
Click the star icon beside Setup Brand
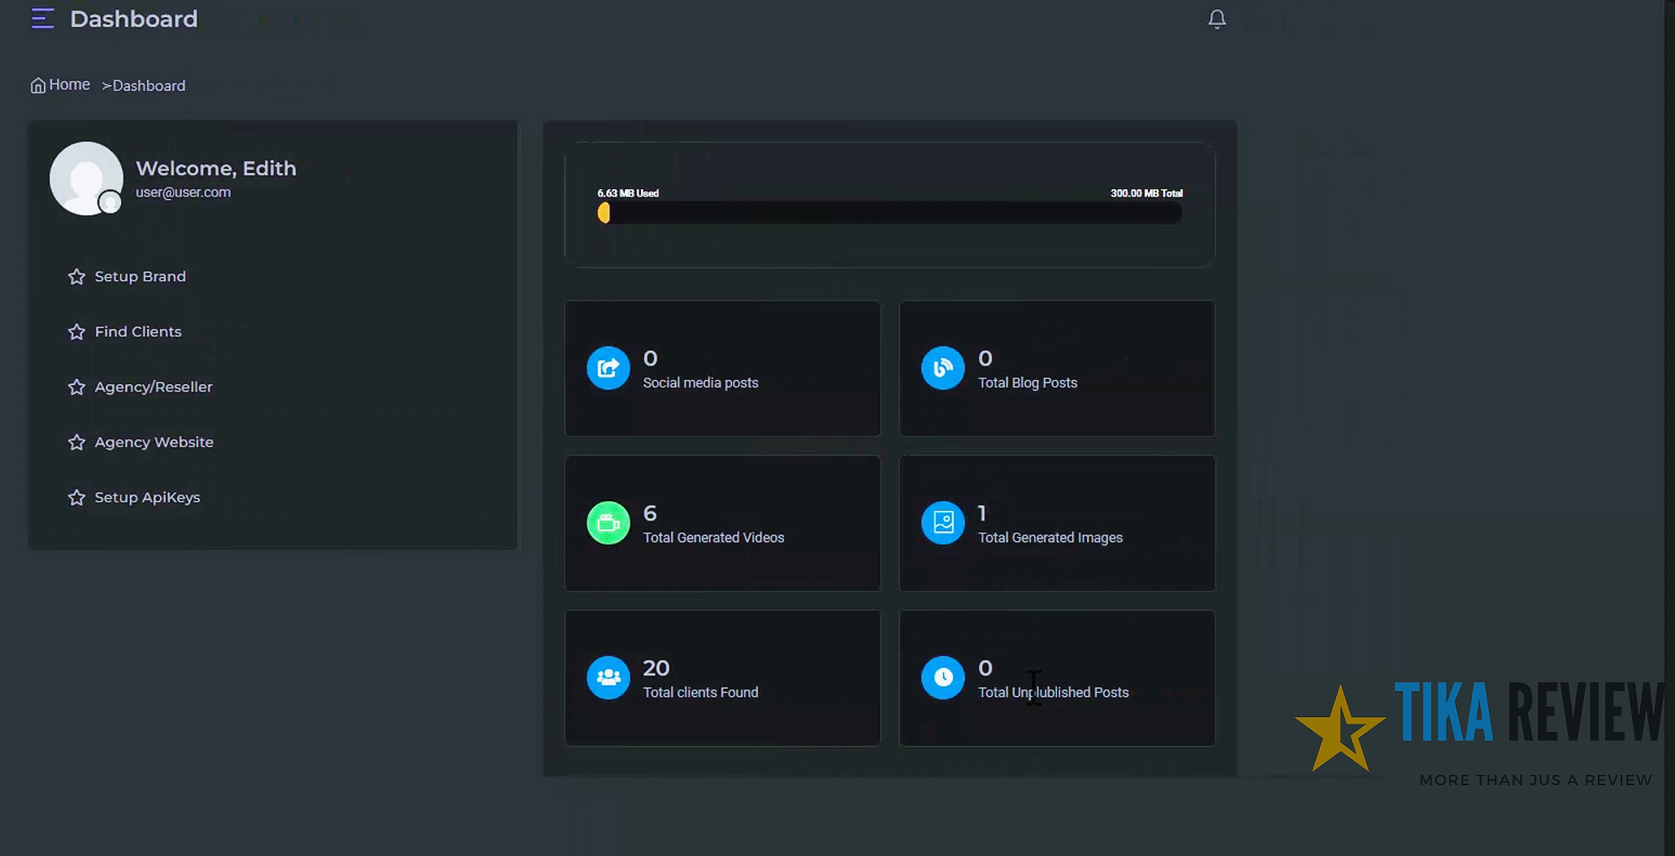click(76, 276)
